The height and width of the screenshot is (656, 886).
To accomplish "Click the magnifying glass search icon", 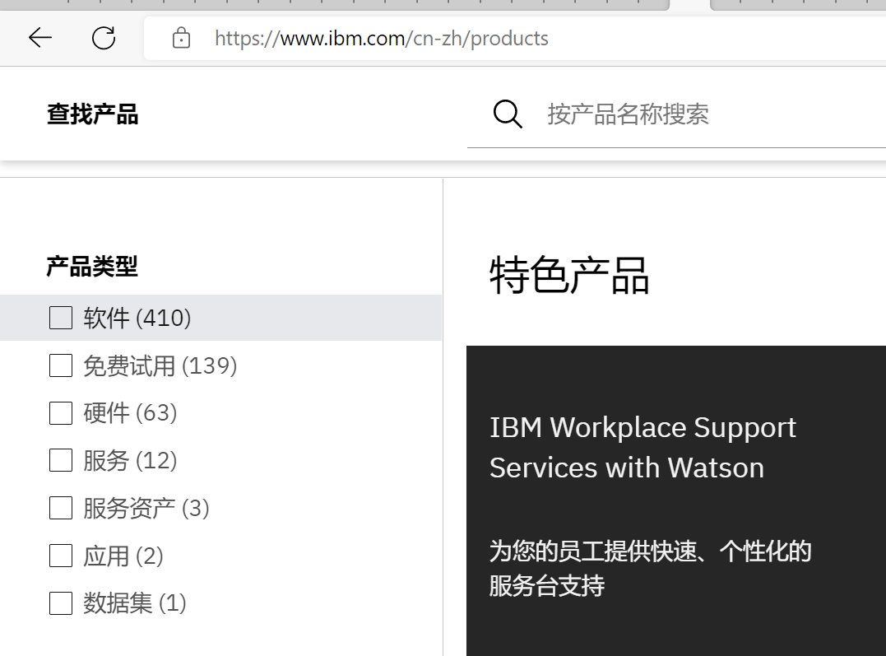I will tap(508, 114).
